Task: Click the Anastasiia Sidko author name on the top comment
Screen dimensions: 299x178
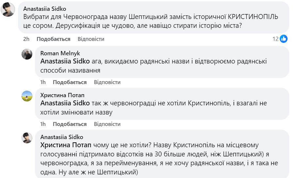Action: [x=45, y=9]
